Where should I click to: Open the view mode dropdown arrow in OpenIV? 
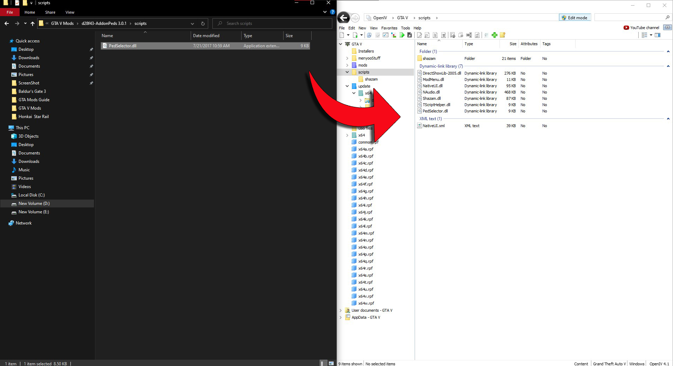click(651, 35)
